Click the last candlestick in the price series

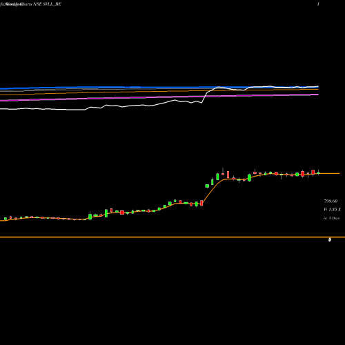319,172
